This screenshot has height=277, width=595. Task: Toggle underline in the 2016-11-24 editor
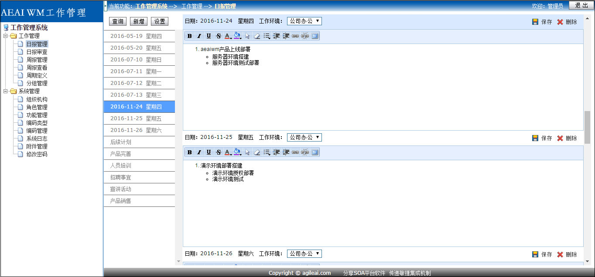point(209,36)
